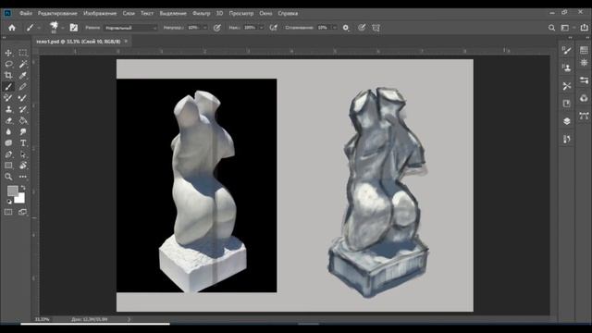Toggle pressure for size button
The height and width of the screenshot is (333, 592).
click(362, 28)
